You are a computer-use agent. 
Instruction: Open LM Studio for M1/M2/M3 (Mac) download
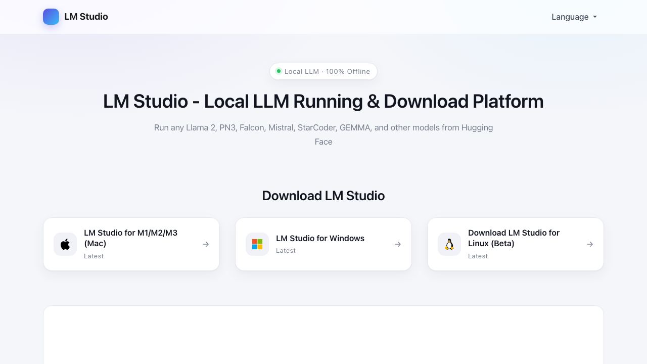(x=131, y=244)
